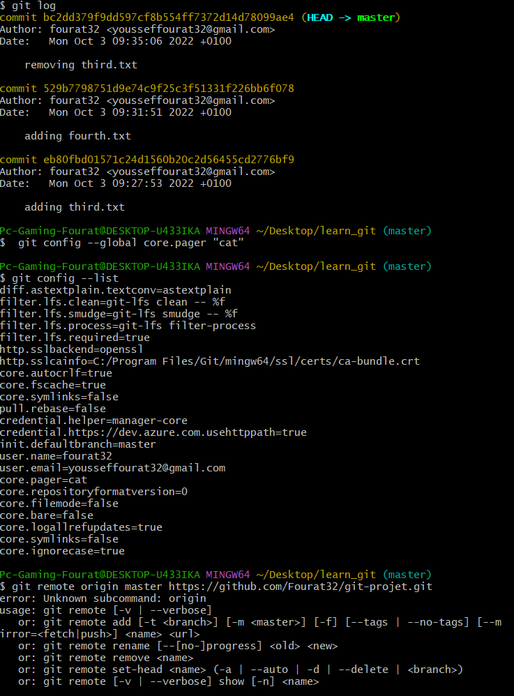Click the date line with 09:27:53

coord(115,183)
